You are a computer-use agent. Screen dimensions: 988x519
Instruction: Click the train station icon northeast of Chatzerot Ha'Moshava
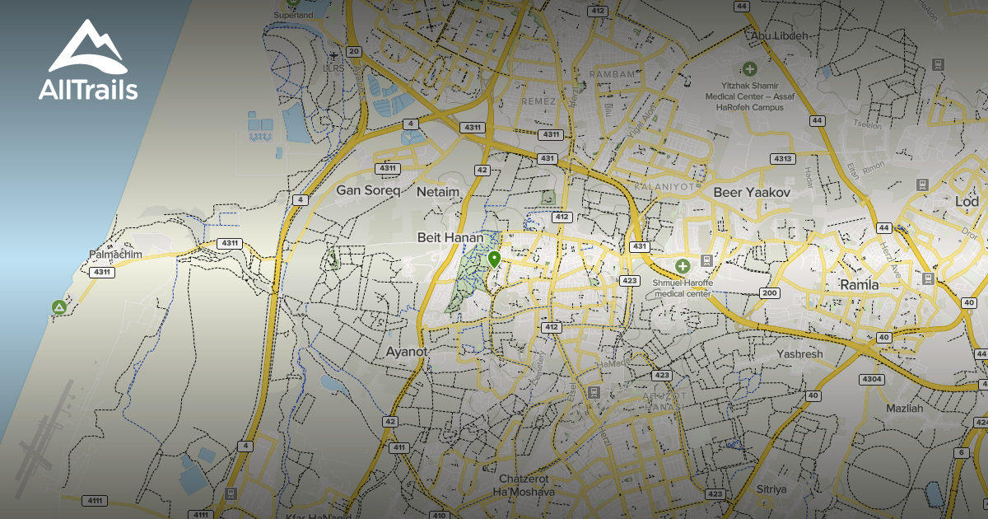[x=593, y=393]
